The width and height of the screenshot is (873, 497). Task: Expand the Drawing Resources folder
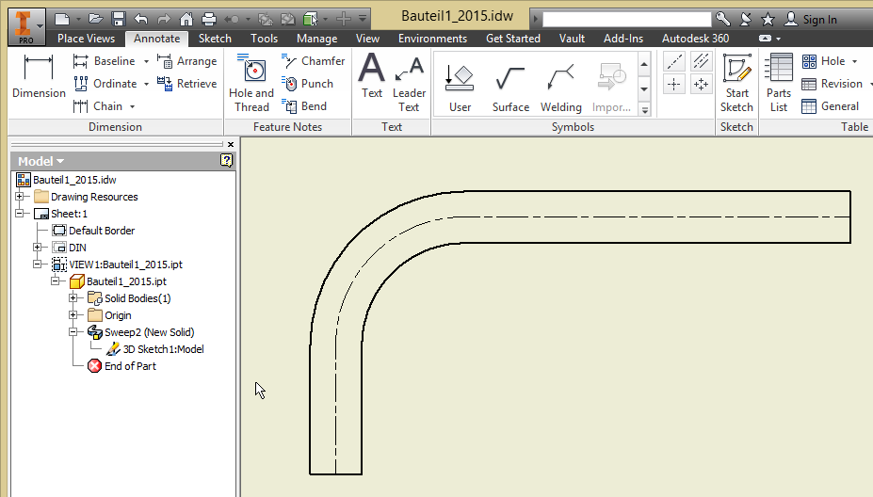(x=20, y=197)
